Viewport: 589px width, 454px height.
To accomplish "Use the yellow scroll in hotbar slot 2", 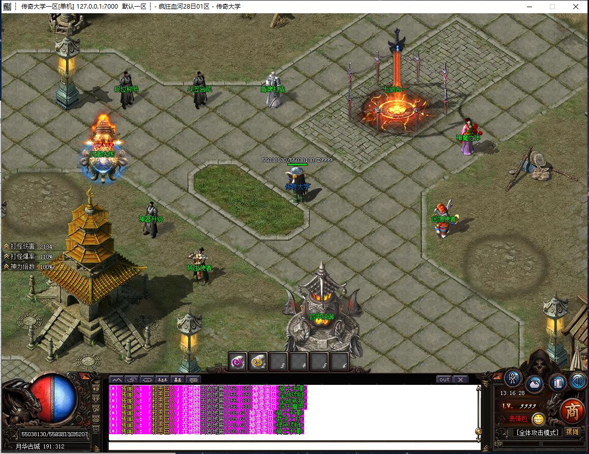I will [x=258, y=361].
